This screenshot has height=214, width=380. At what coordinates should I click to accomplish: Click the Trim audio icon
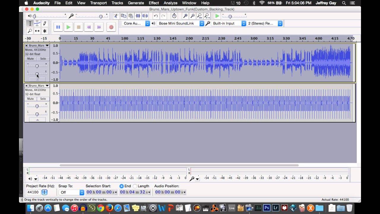click(x=138, y=16)
